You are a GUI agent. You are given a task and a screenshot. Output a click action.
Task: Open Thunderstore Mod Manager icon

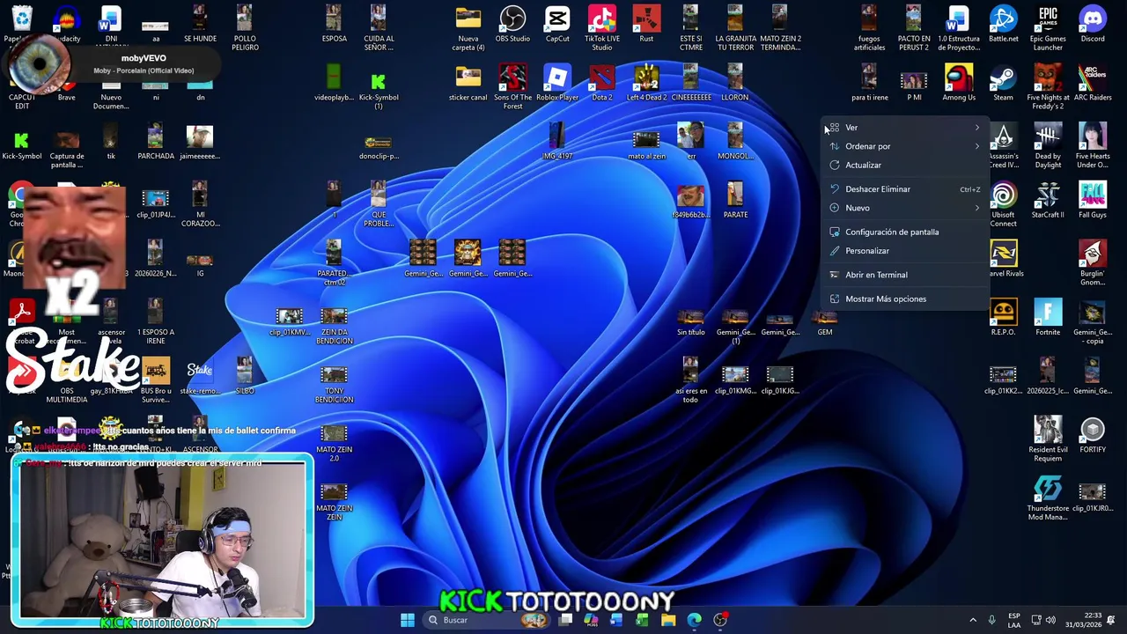[1048, 498]
